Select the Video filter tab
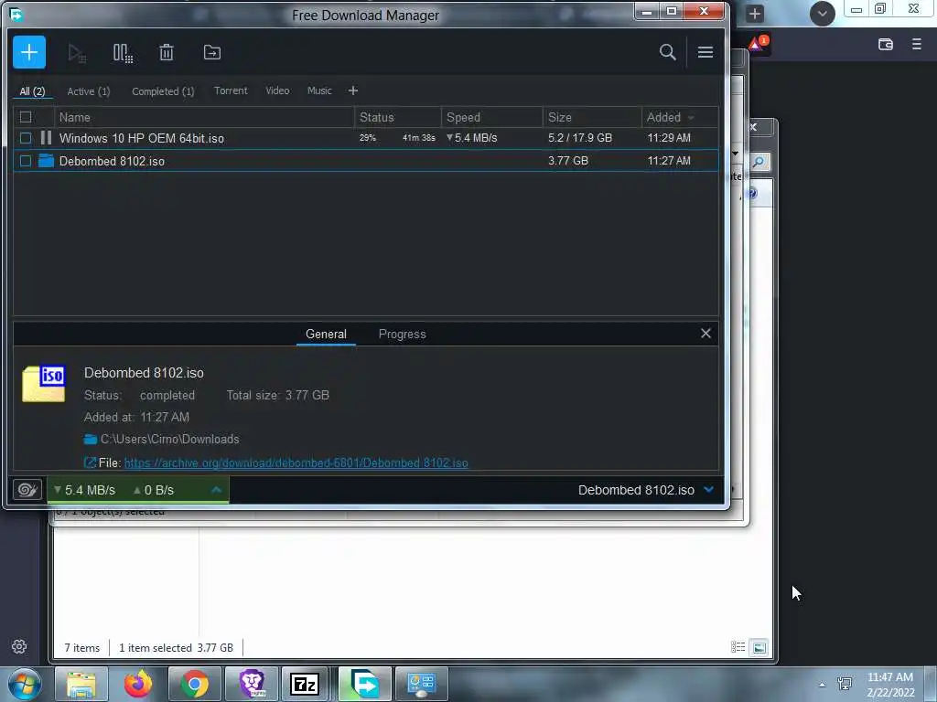Viewport: 937px width, 702px height. (277, 90)
